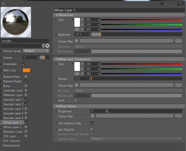Click the orange MtlID Color swatch
The width and height of the screenshot is (186, 151).
pos(26,70)
